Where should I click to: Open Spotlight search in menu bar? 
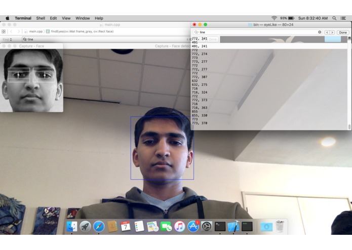[334, 18]
